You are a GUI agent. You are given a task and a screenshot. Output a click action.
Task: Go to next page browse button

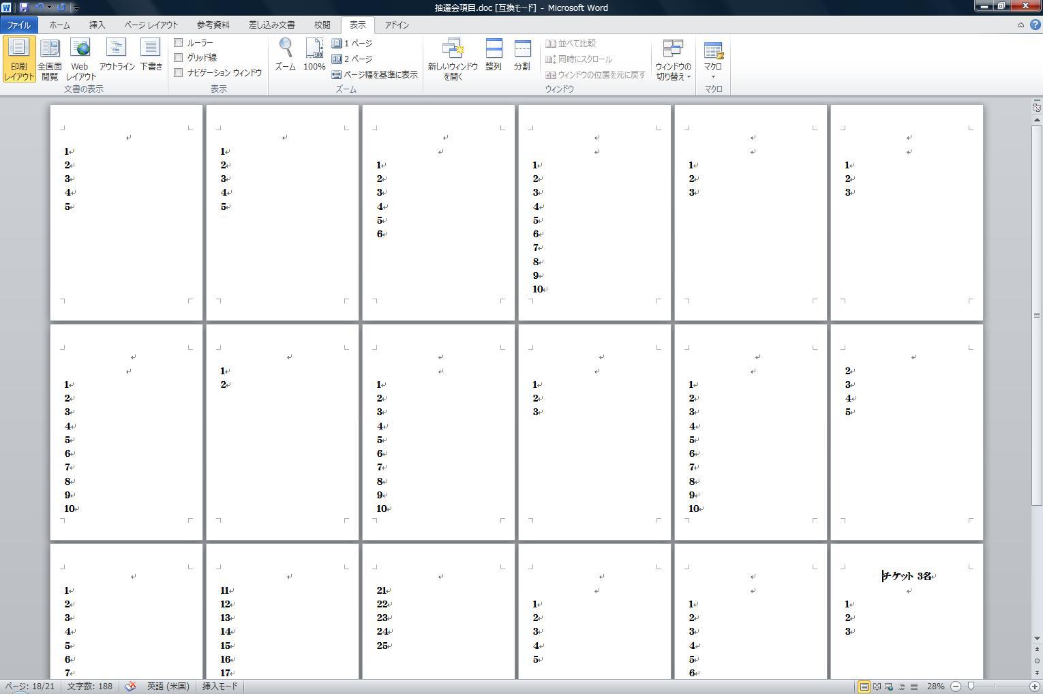pyautogui.click(x=1037, y=672)
